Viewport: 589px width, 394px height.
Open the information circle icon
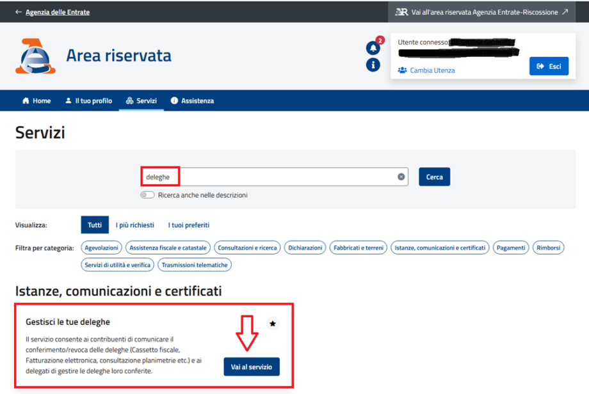click(x=373, y=65)
